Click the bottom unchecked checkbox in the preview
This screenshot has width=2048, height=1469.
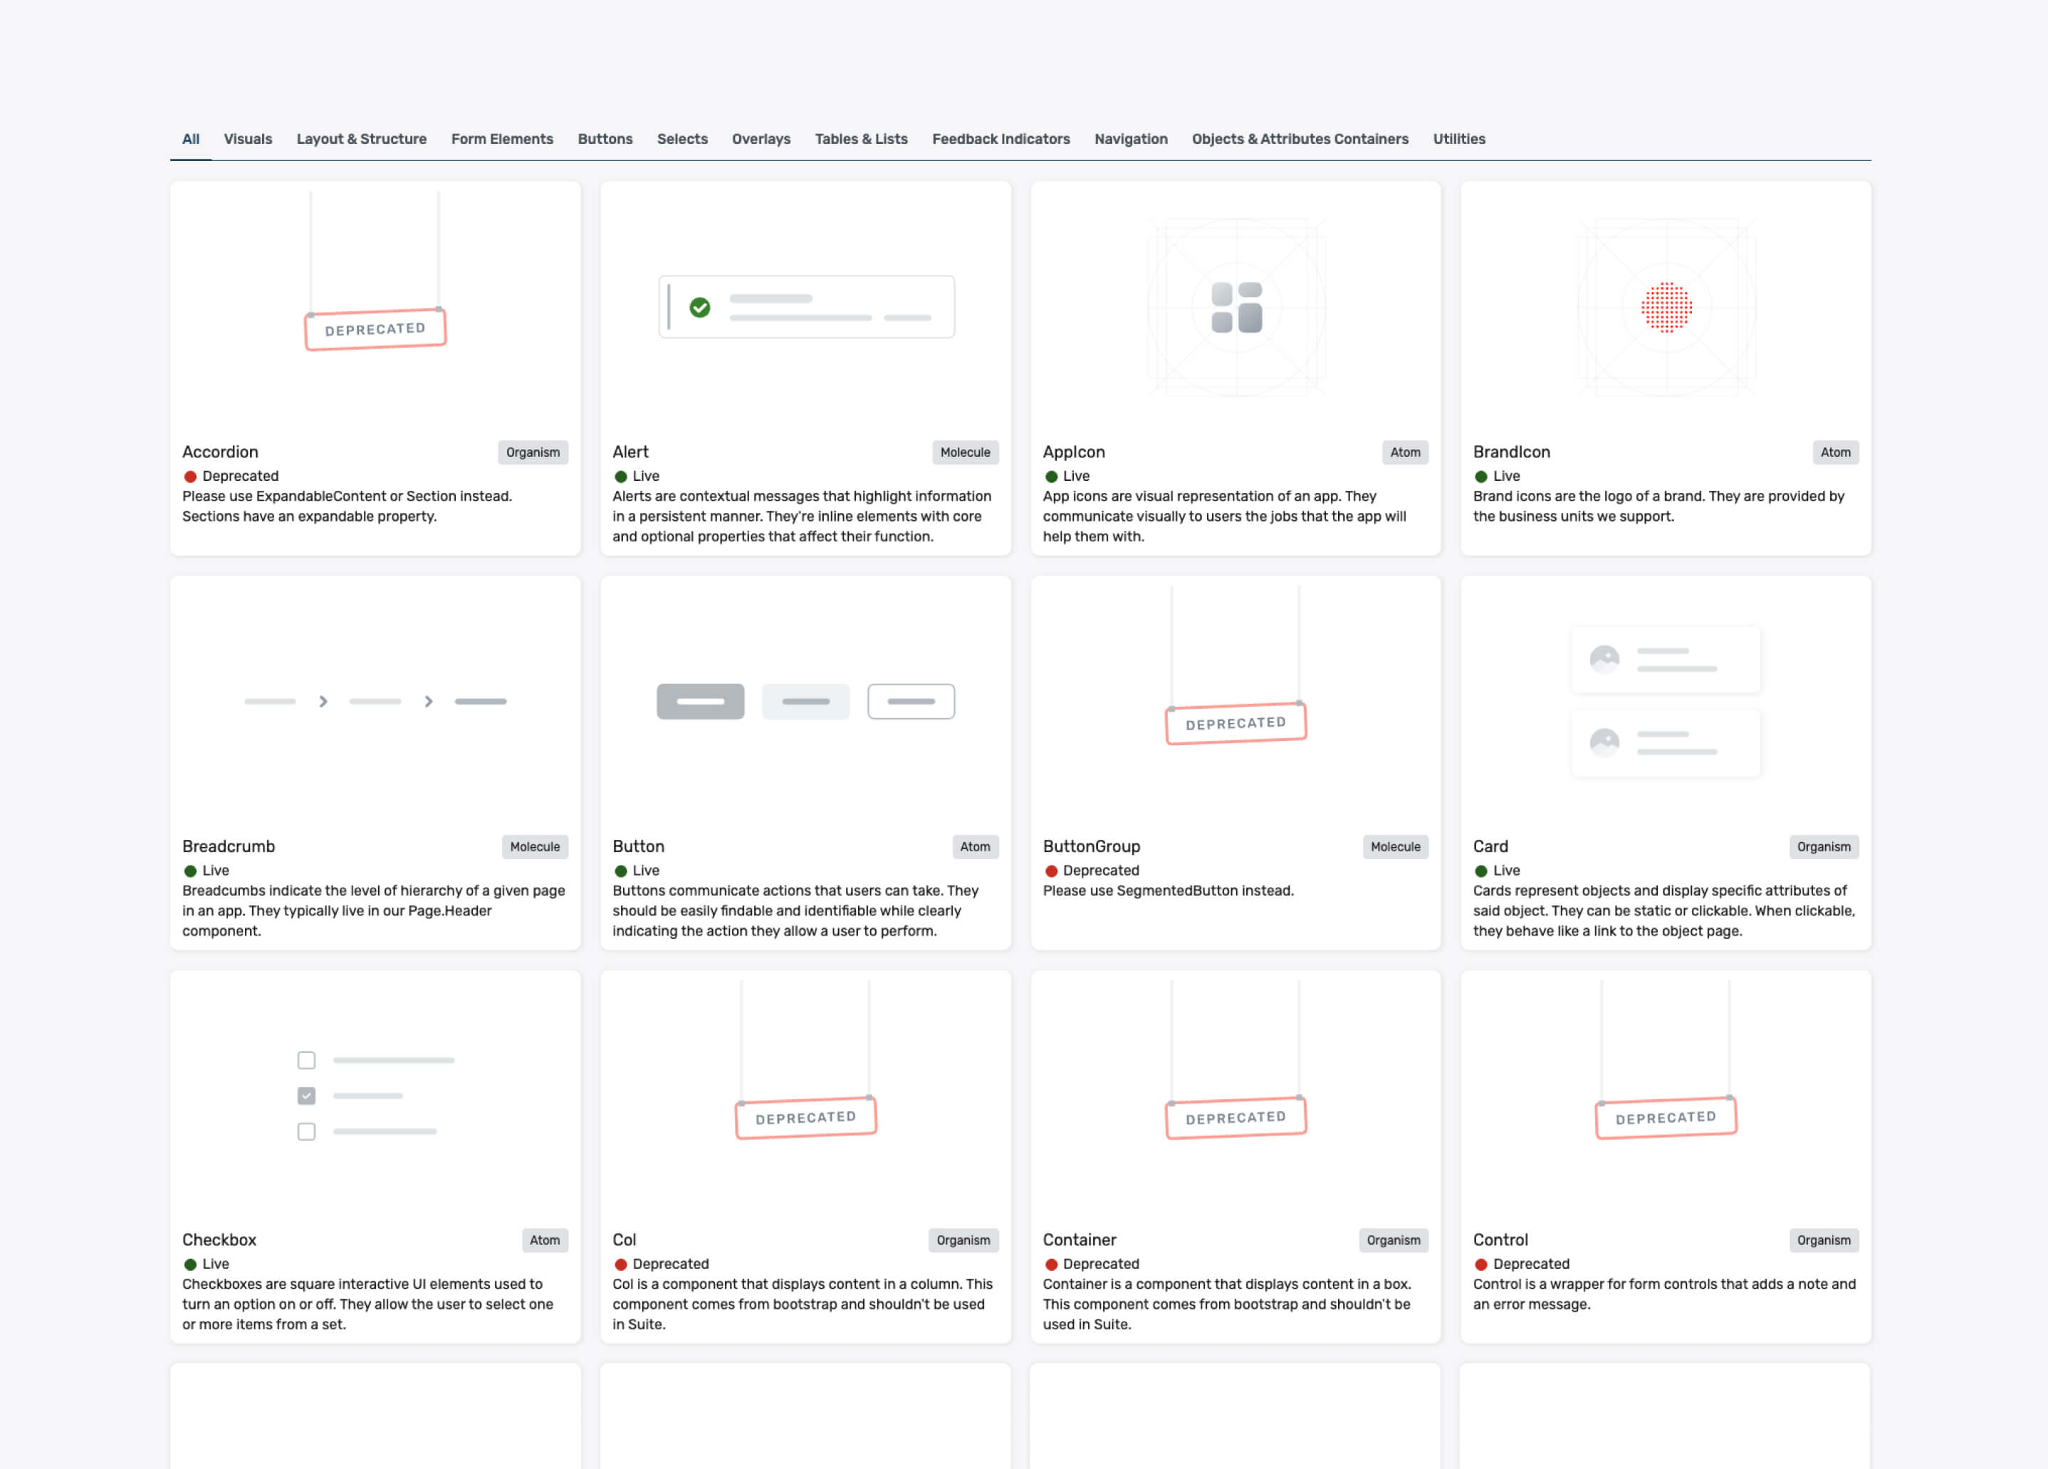tap(307, 1131)
